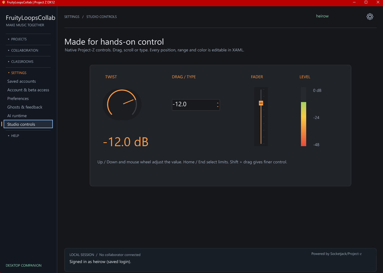Click the FruityLoopsCollab sidebar logo text
The image size is (383, 273).
click(x=31, y=18)
